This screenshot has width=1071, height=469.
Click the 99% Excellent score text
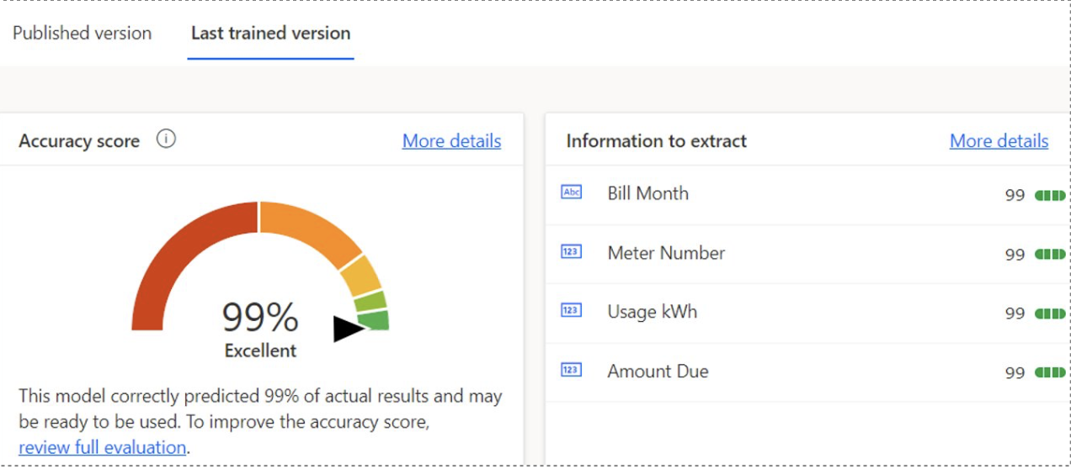[260, 328]
